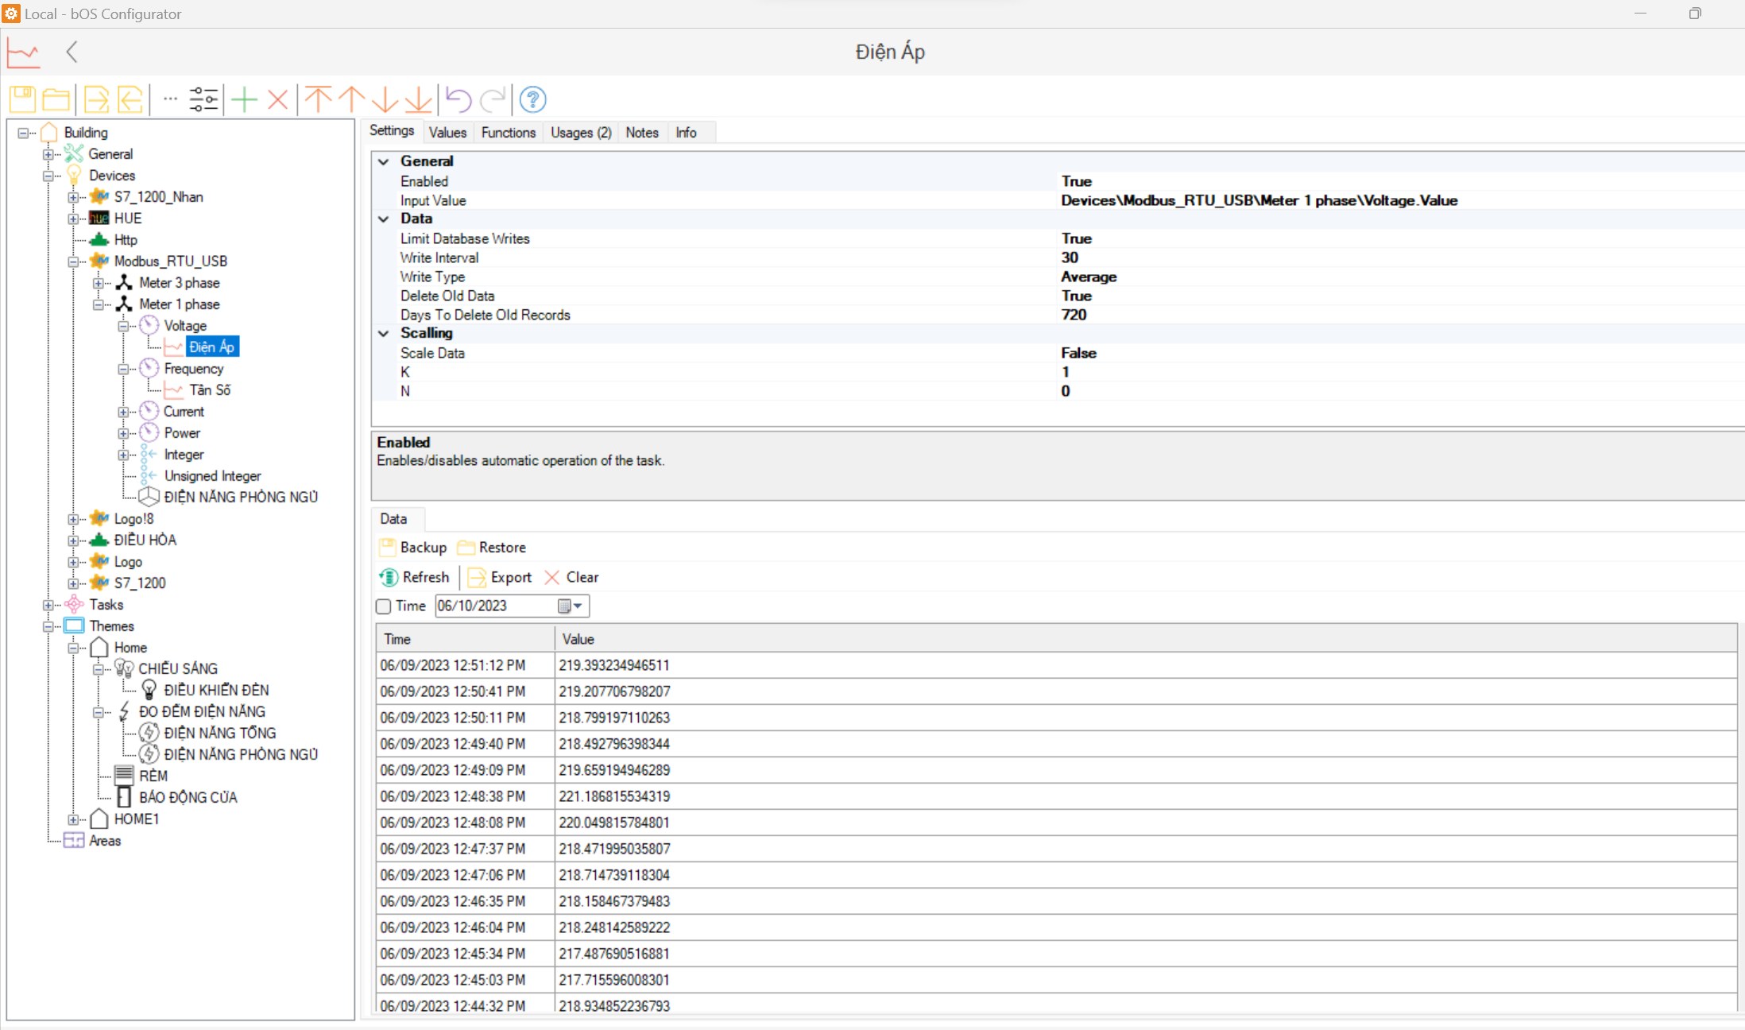Viewport: 1745px width, 1030px height.
Task: Click the green plus add icon
Action: (245, 99)
